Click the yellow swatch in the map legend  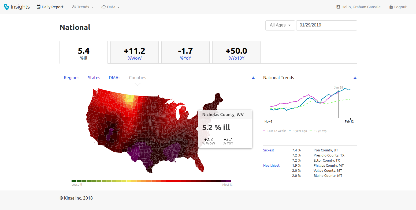point(129,181)
